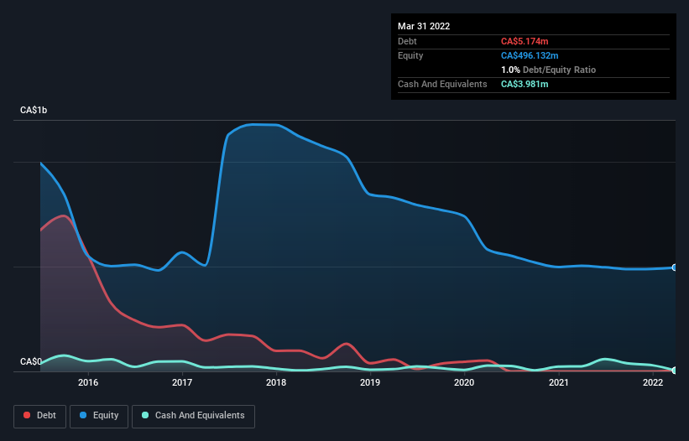Click the CA$0 y-axis label
This screenshot has width=689, height=441.
tap(31, 361)
